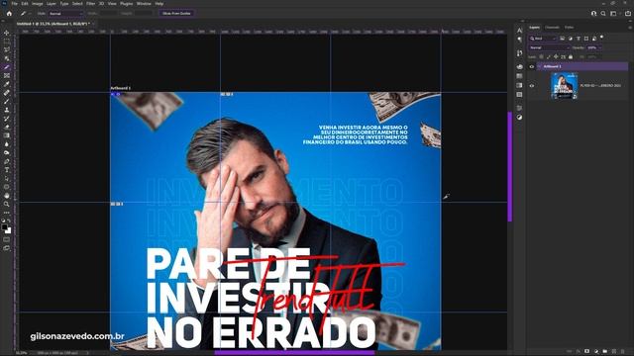Toggle layer filtering on/off switch

coord(601,38)
